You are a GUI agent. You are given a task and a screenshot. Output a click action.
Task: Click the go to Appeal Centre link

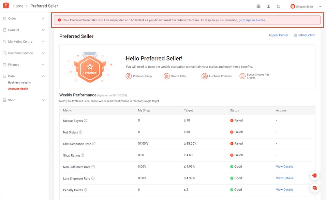click(x=252, y=20)
